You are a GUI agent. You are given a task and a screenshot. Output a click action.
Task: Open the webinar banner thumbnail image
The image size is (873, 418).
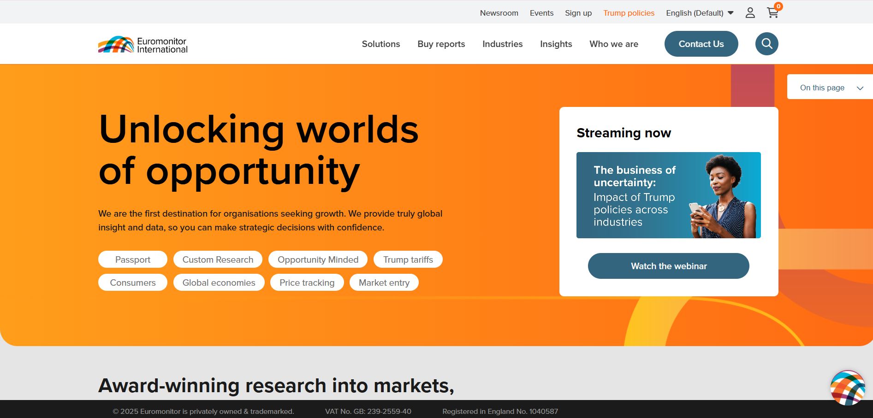668,195
